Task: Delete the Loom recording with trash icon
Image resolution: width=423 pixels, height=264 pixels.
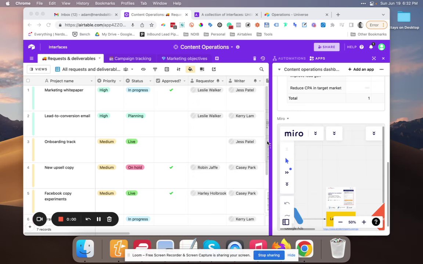Action: (109, 219)
